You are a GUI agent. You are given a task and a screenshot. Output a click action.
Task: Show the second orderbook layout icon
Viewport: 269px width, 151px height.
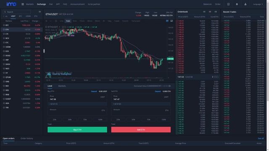coord(210,12)
